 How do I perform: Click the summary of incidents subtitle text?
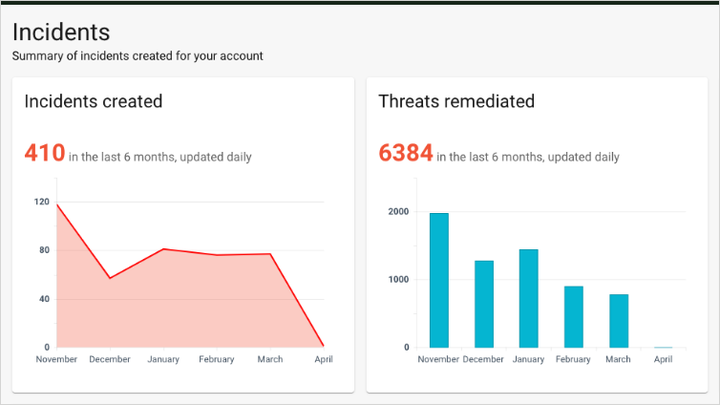tap(138, 56)
